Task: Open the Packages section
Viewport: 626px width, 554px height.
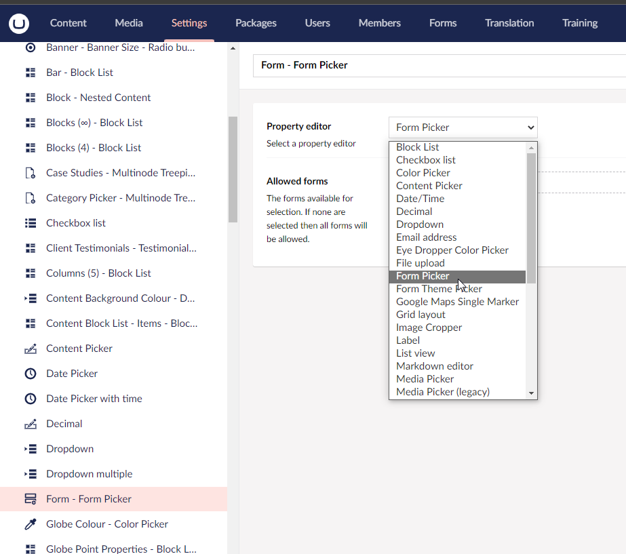Action: click(x=256, y=22)
